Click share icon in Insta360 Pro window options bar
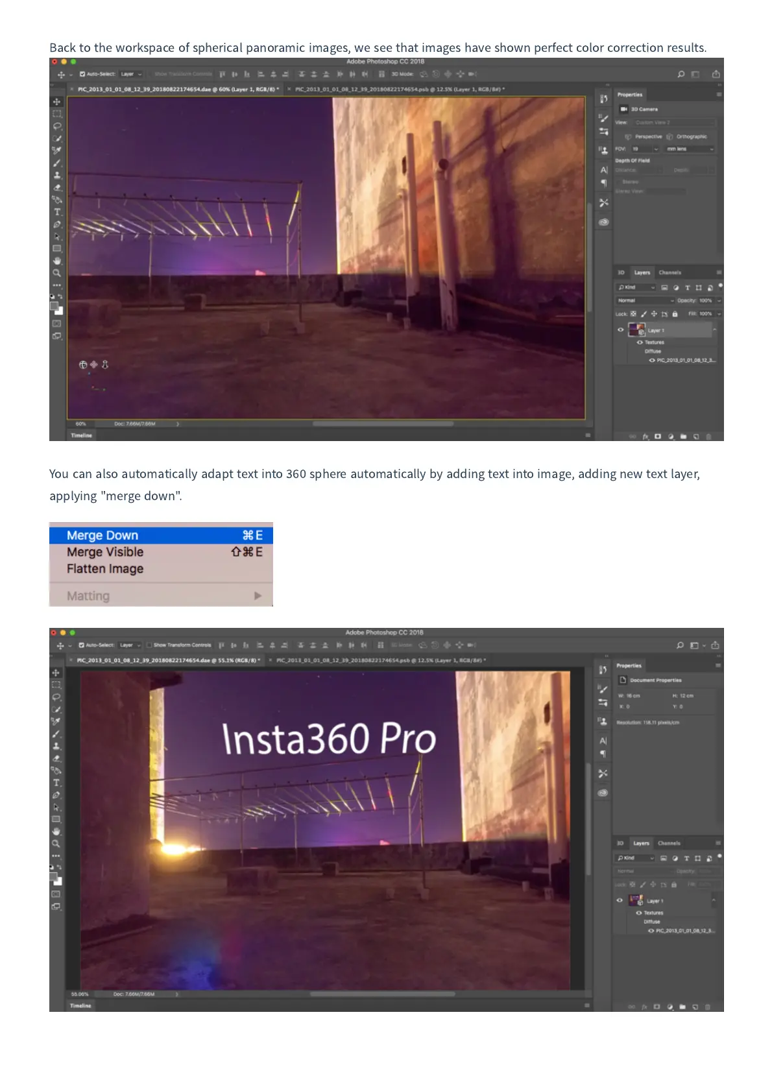Image resolution: width=772 pixels, height=1091 pixels. pos(715,645)
